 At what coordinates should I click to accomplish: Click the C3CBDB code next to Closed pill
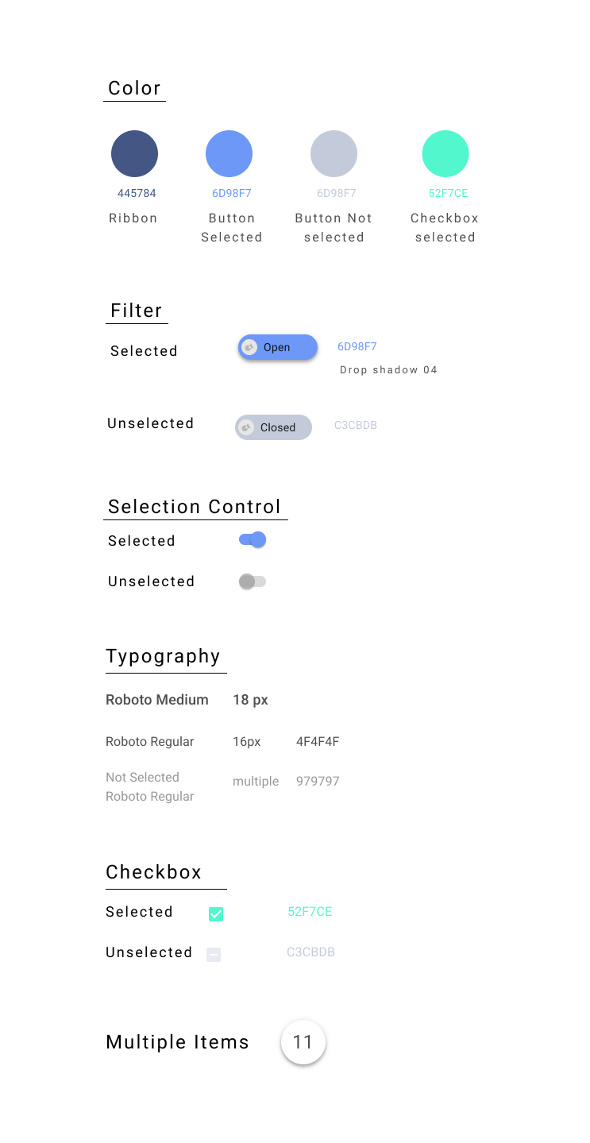(356, 425)
